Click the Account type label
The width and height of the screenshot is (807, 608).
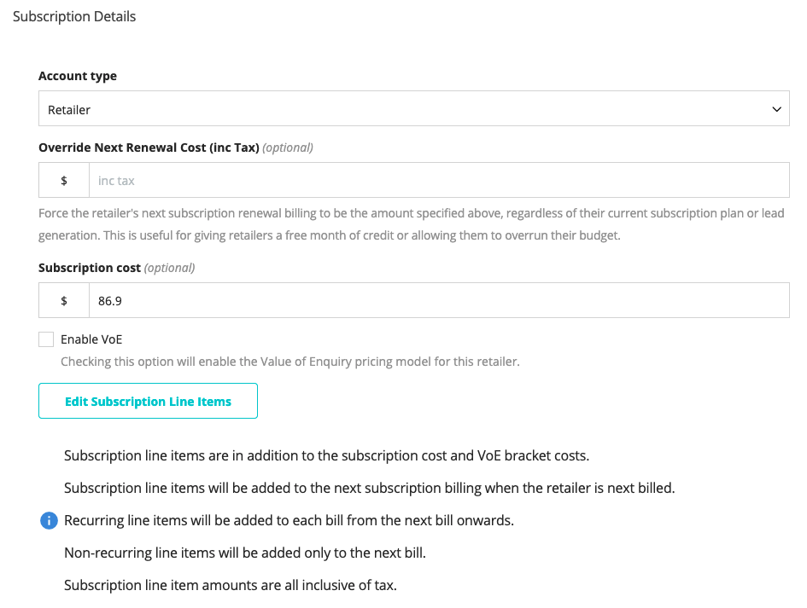[x=78, y=76]
